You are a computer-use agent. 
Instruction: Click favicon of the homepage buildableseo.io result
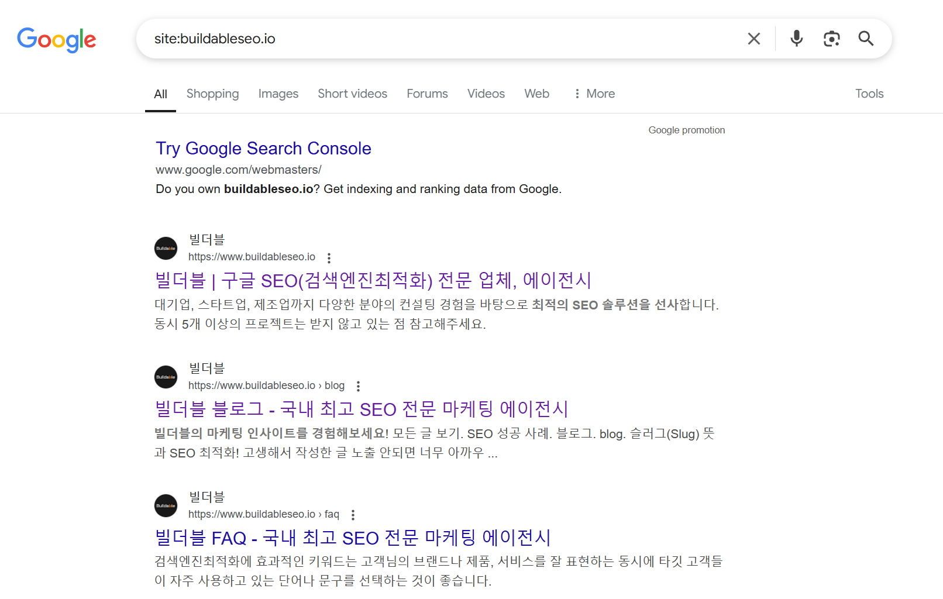click(x=166, y=248)
